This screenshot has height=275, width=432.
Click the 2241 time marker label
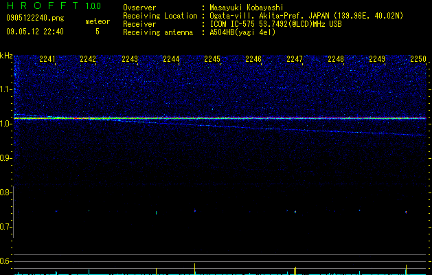[x=47, y=58]
